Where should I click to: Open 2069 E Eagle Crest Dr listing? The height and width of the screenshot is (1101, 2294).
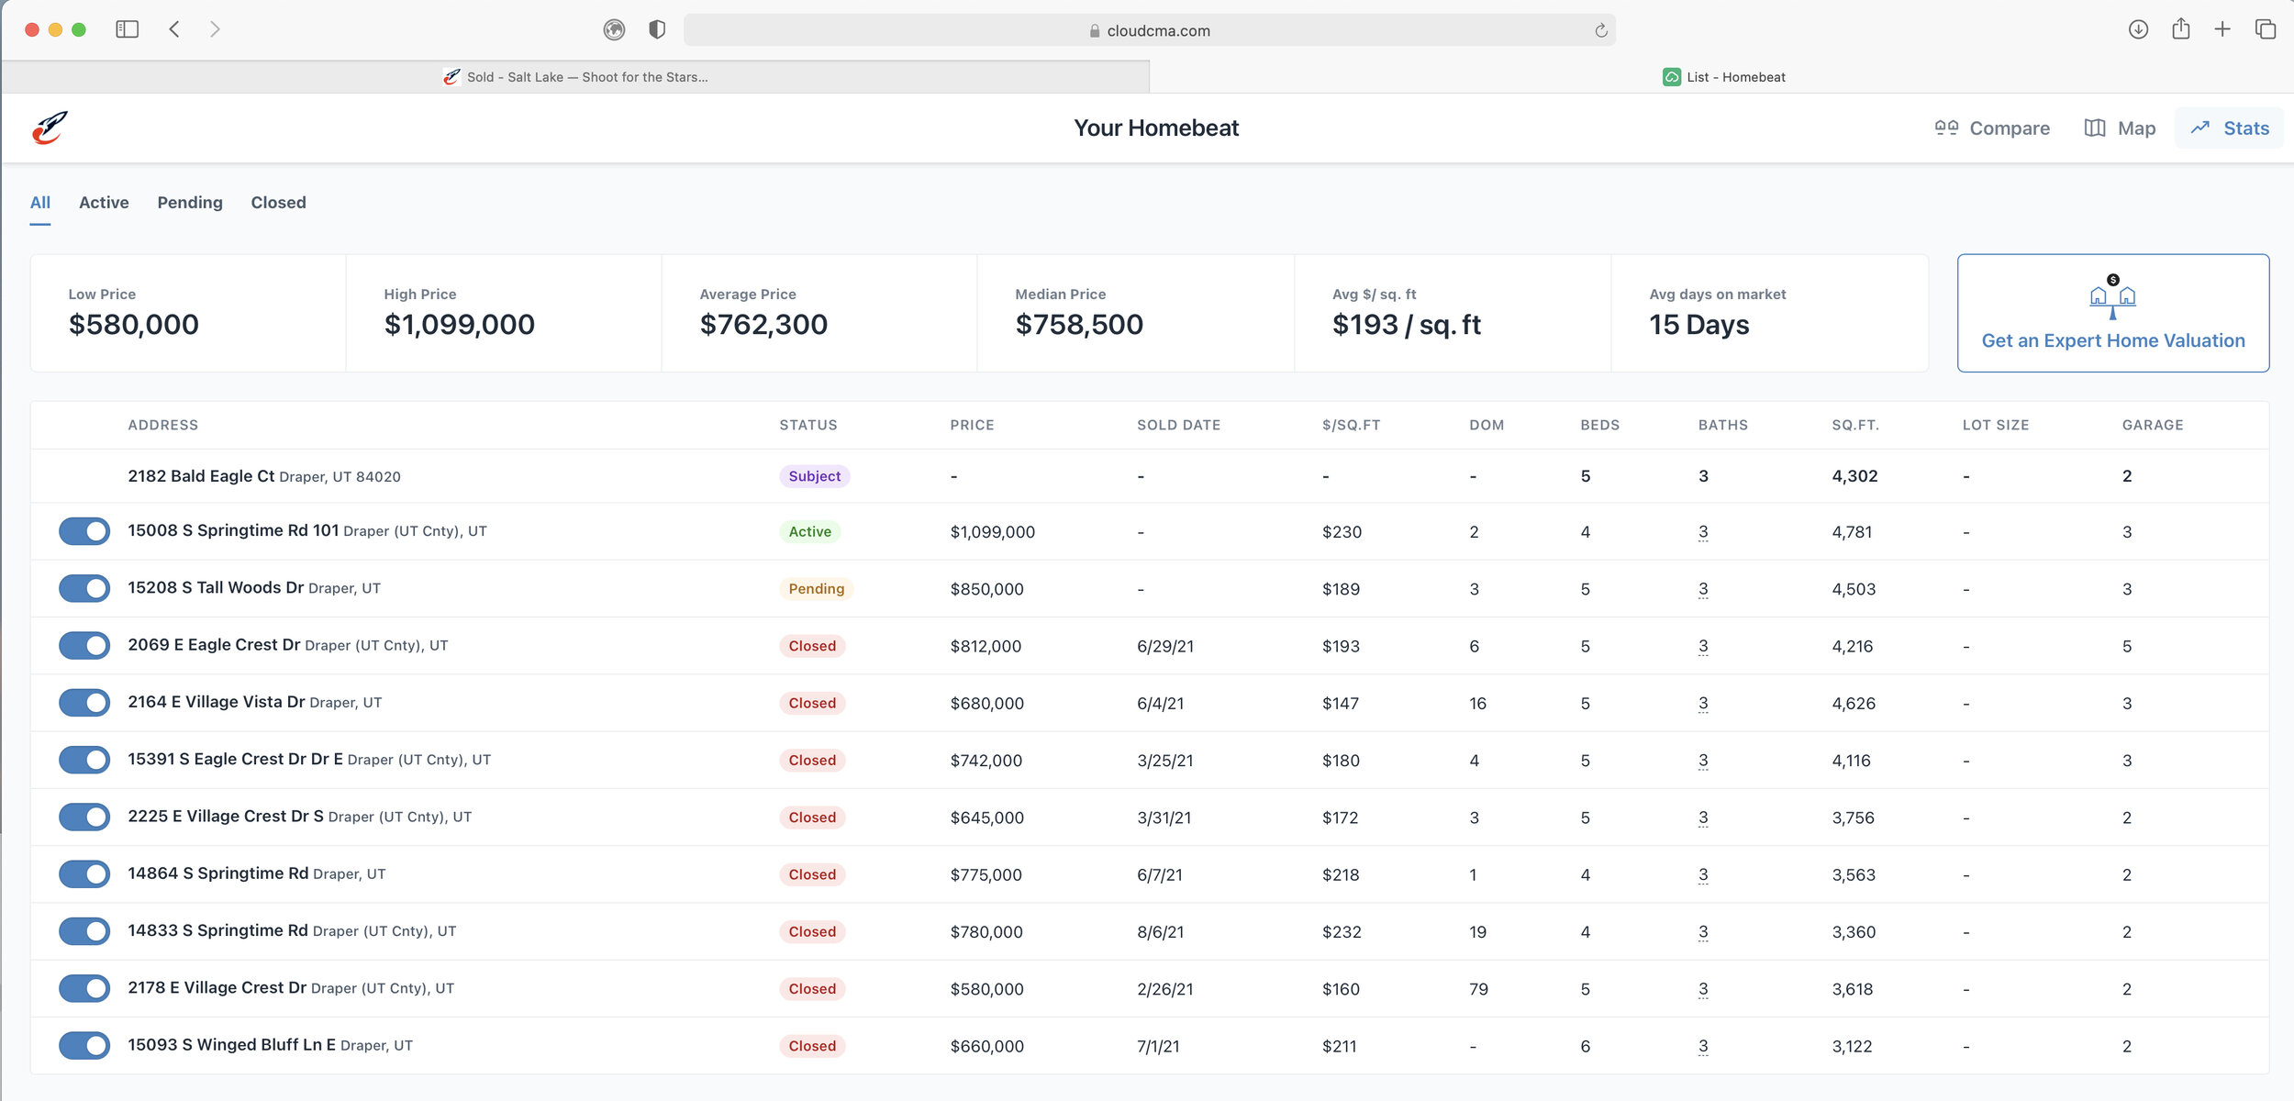214,645
